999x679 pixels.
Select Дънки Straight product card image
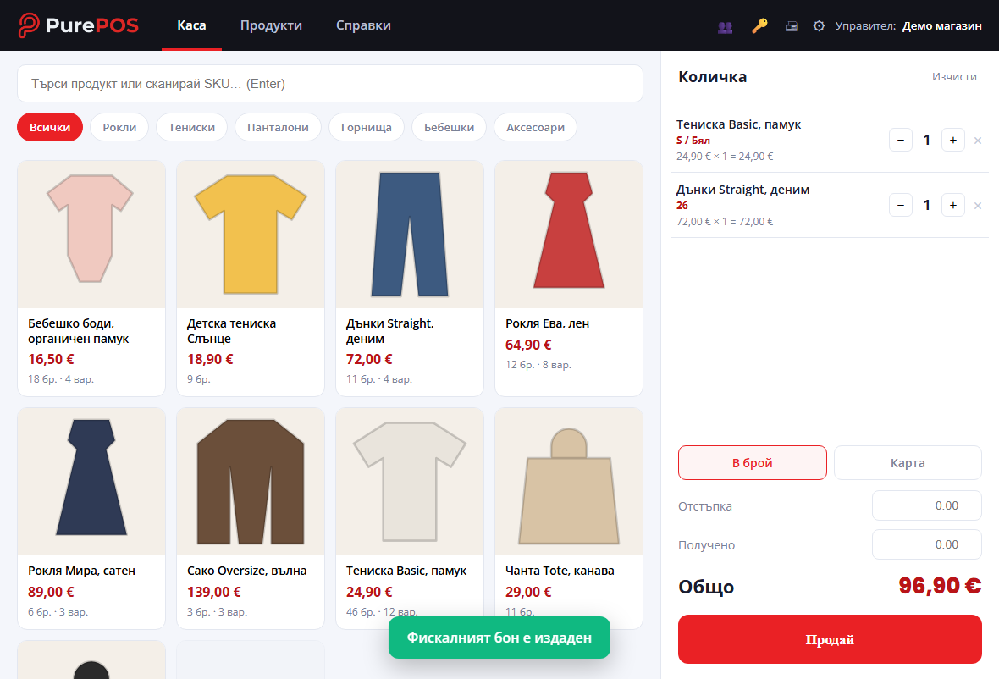pyautogui.click(x=410, y=235)
